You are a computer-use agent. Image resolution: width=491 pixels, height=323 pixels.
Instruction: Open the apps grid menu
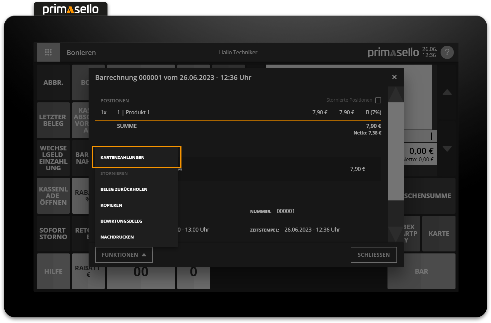pyautogui.click(x=48, y=52)
